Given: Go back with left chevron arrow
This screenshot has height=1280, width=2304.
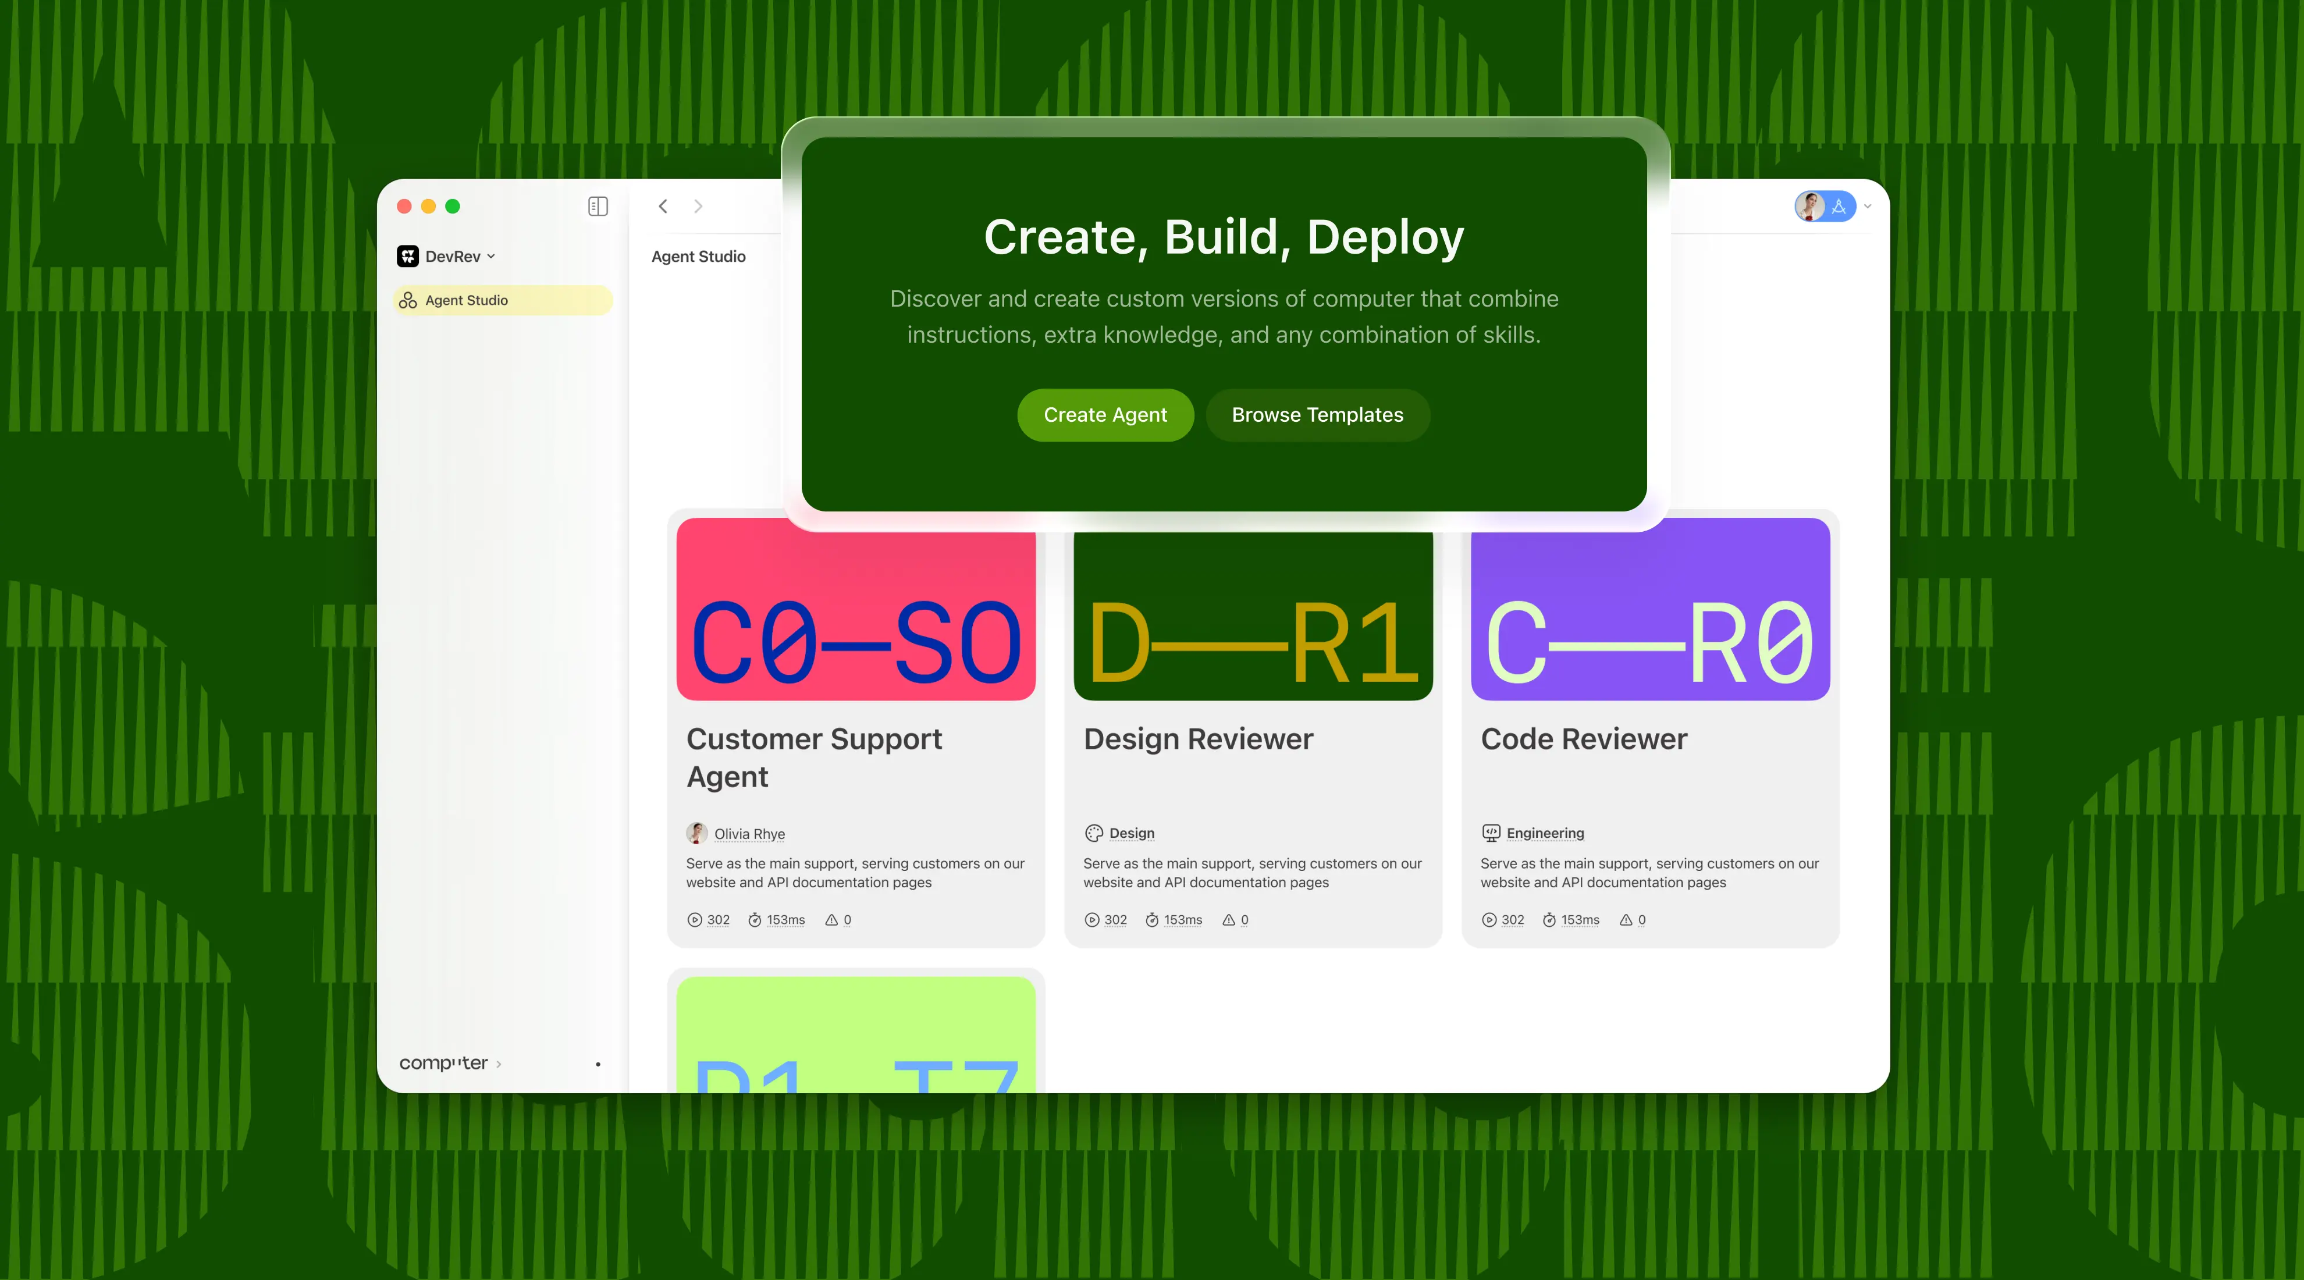Looking at the screenshot, I should [x=663, y=207].
